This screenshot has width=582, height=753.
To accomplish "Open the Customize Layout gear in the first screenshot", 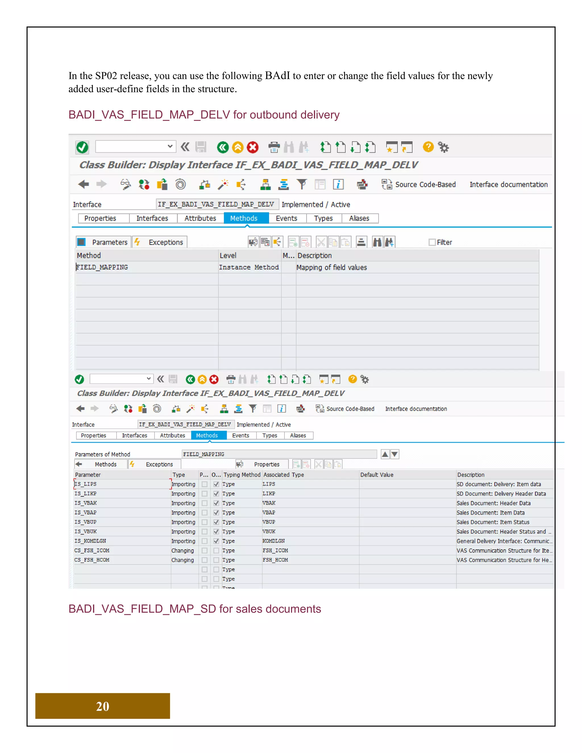I will coord(443,147).
